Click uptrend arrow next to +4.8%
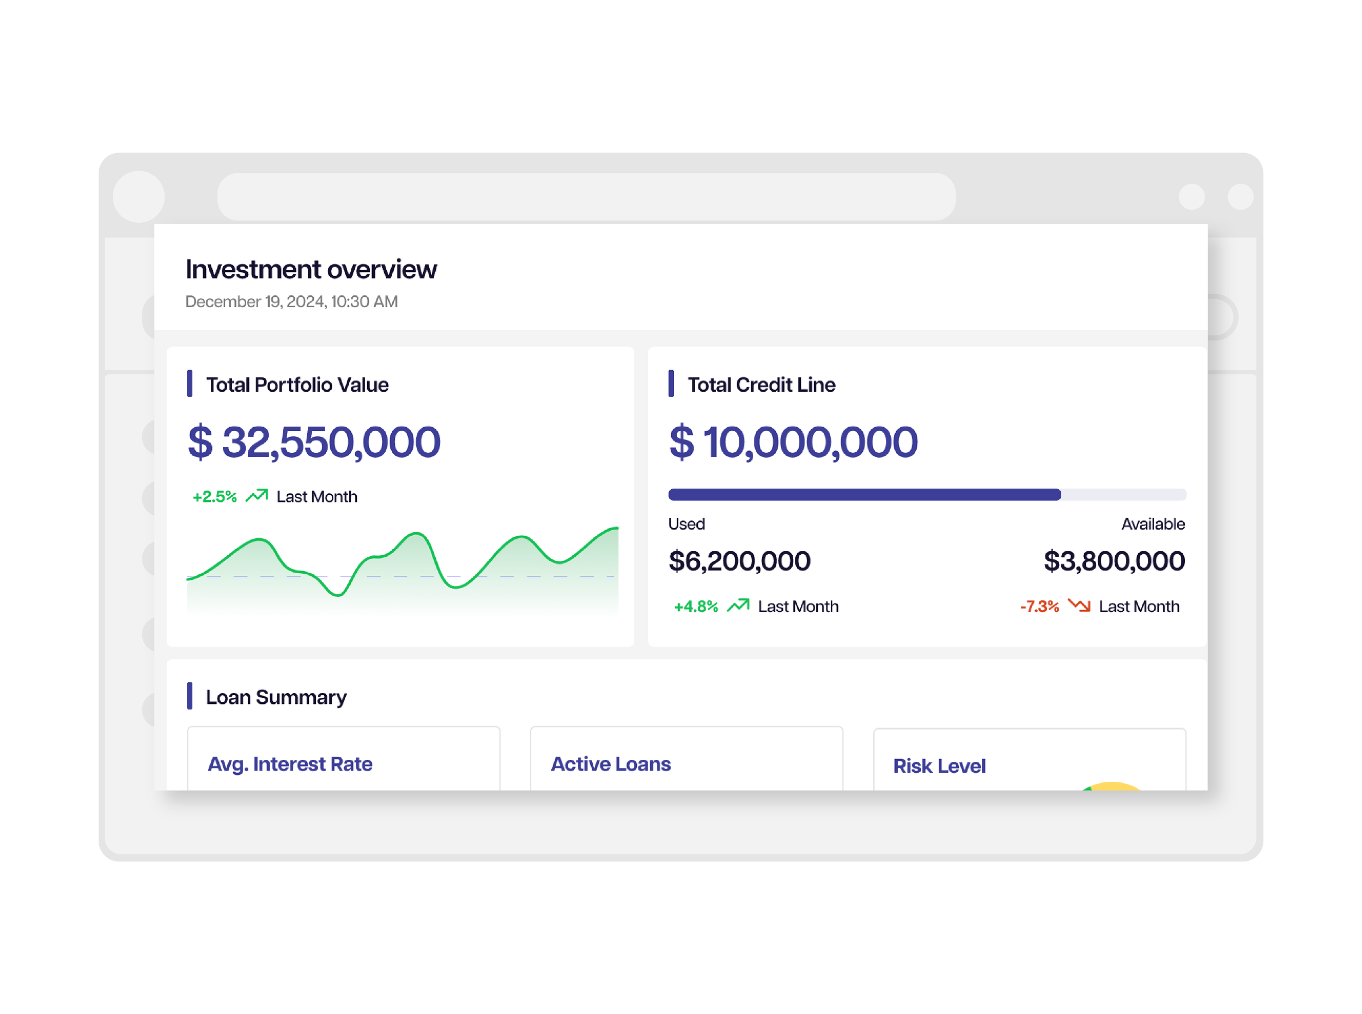 pos(738,605)
